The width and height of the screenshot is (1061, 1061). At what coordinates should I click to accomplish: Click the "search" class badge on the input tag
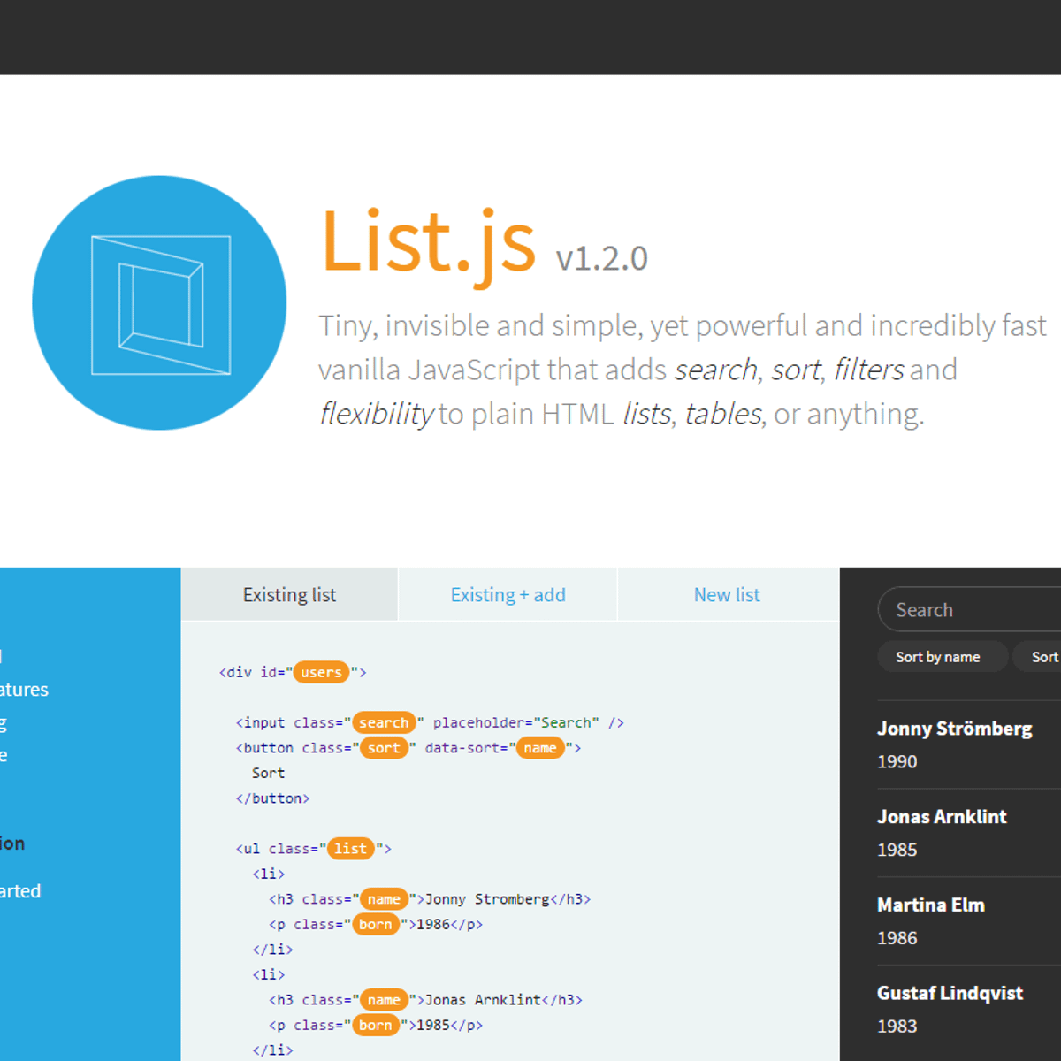tap(384, 722)
